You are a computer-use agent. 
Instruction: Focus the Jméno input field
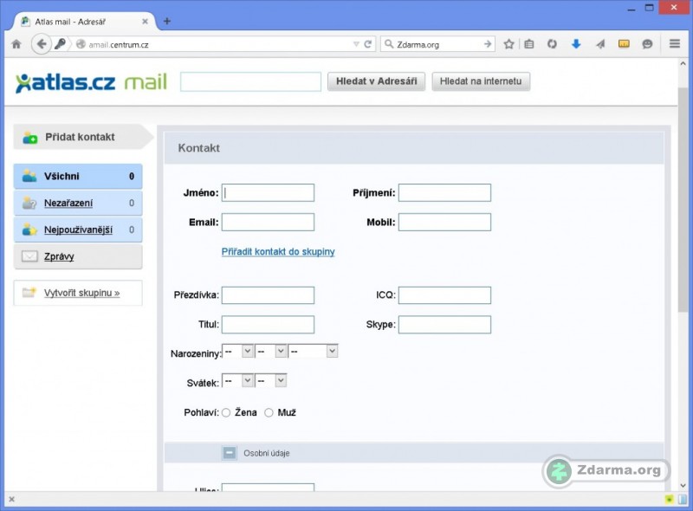coord(268,193)
